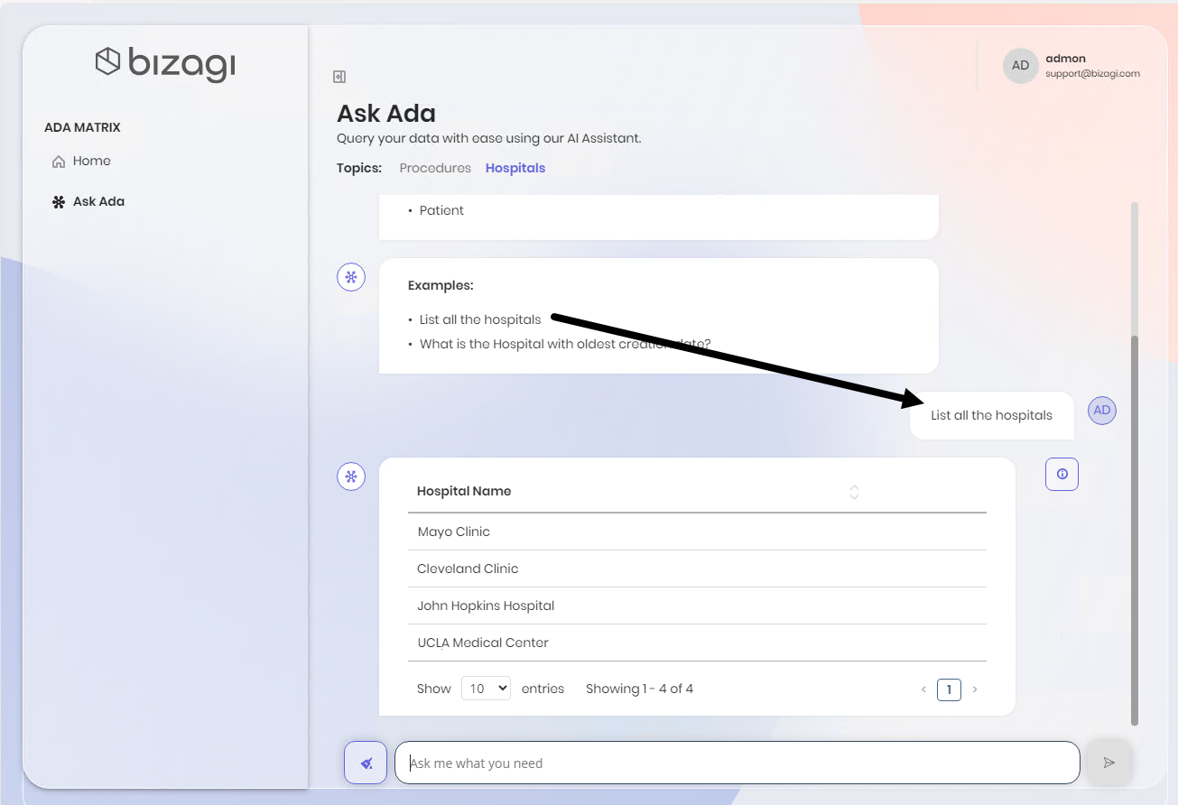Click the AD avatar in the header
The height and width of the screenshot is (805, 1178).
pos(1020,66)
